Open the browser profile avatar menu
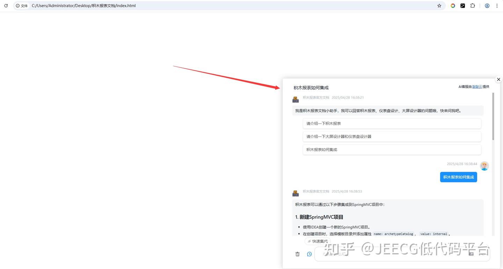The height and width of the screenshot is (269, 503). 487,6
